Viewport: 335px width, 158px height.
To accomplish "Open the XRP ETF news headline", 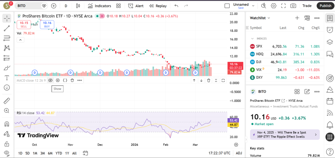I will [x=282, y=134].
